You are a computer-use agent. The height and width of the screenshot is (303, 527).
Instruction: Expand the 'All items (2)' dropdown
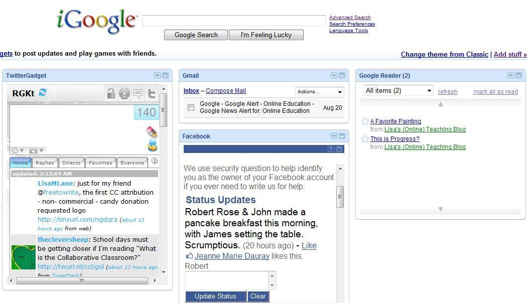coord(398,91)
